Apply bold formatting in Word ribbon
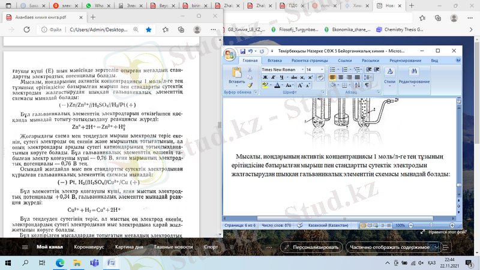The image size is (480, 270). tap(265, 78)
